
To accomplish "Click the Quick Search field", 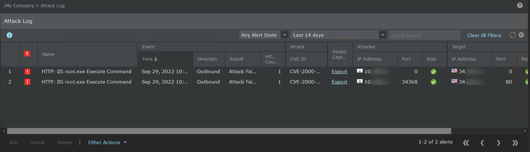I will pos(424,35).
